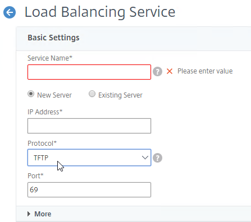251x222 pixels.
Task: Click the Protocol dropdown chevron arrow
Action: click(145, 158)
